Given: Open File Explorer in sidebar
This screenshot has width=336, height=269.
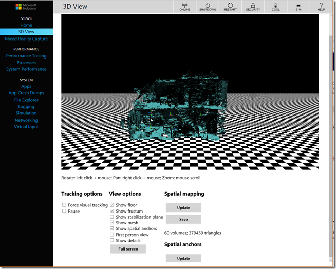Looking at the screenshot, I should (26, 100).
